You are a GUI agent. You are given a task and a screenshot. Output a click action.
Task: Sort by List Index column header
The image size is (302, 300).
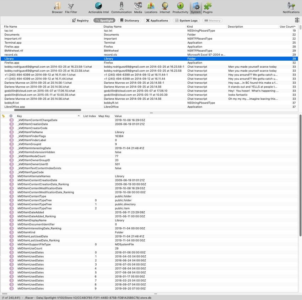90,116
